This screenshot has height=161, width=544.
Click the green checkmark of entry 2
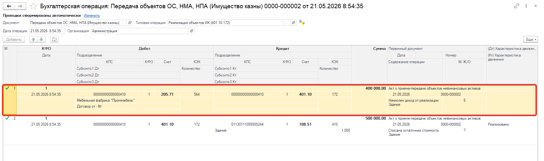pyautogui.click(x=7, y=118)
